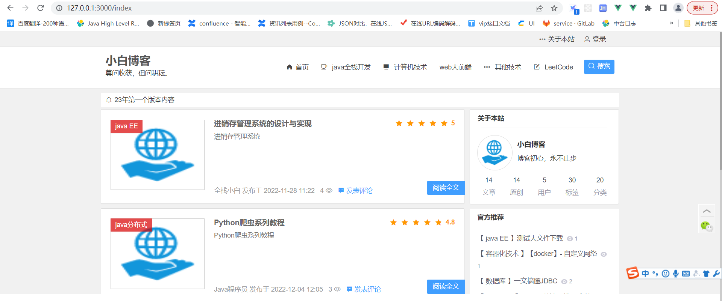722x301 pixels.
Task: Click the 20 分类 stat
Action: click(x=600, y=186)
